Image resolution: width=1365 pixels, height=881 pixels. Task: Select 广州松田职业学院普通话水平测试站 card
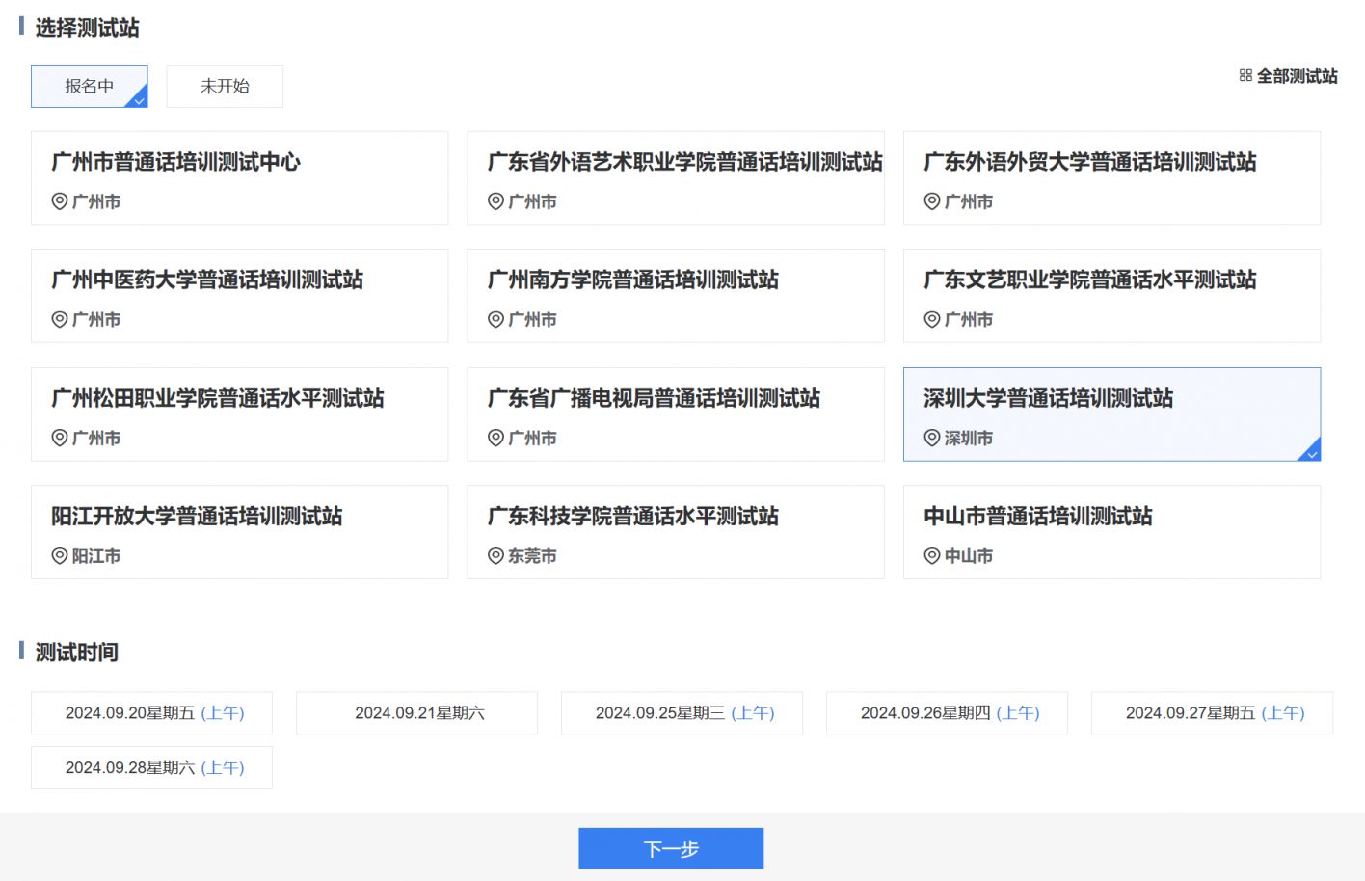240,414
